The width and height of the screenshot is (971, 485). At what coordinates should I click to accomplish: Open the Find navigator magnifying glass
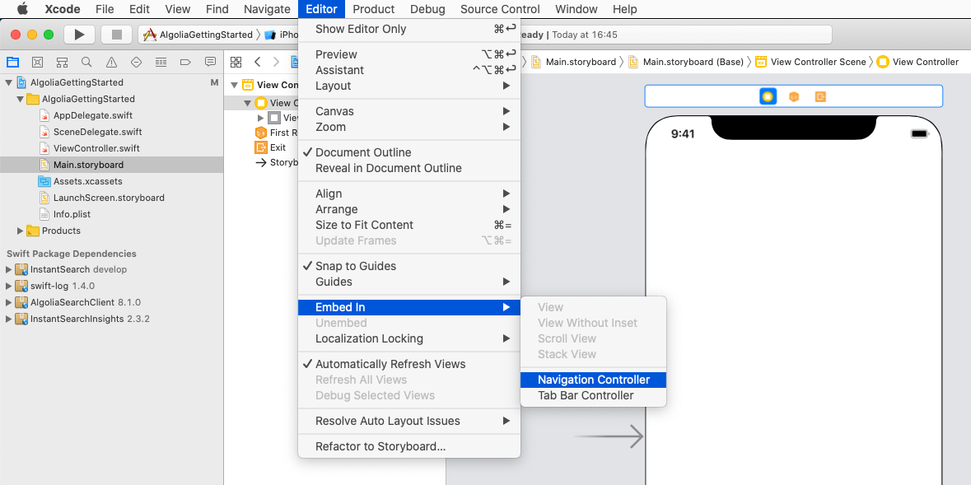tap(86, 62)
